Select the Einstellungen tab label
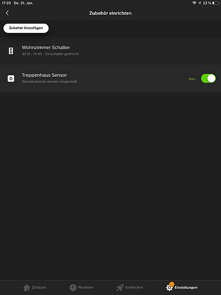Screen dimensions: 221x295 pos(186,288)
